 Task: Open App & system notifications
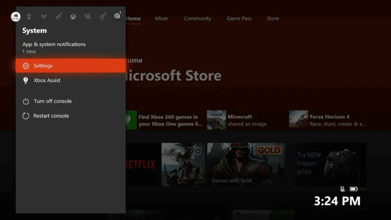tap(70, 47)
